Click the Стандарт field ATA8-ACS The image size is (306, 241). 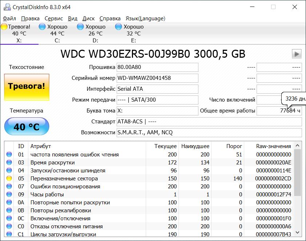pyautogui.click(x=209, y=122)
